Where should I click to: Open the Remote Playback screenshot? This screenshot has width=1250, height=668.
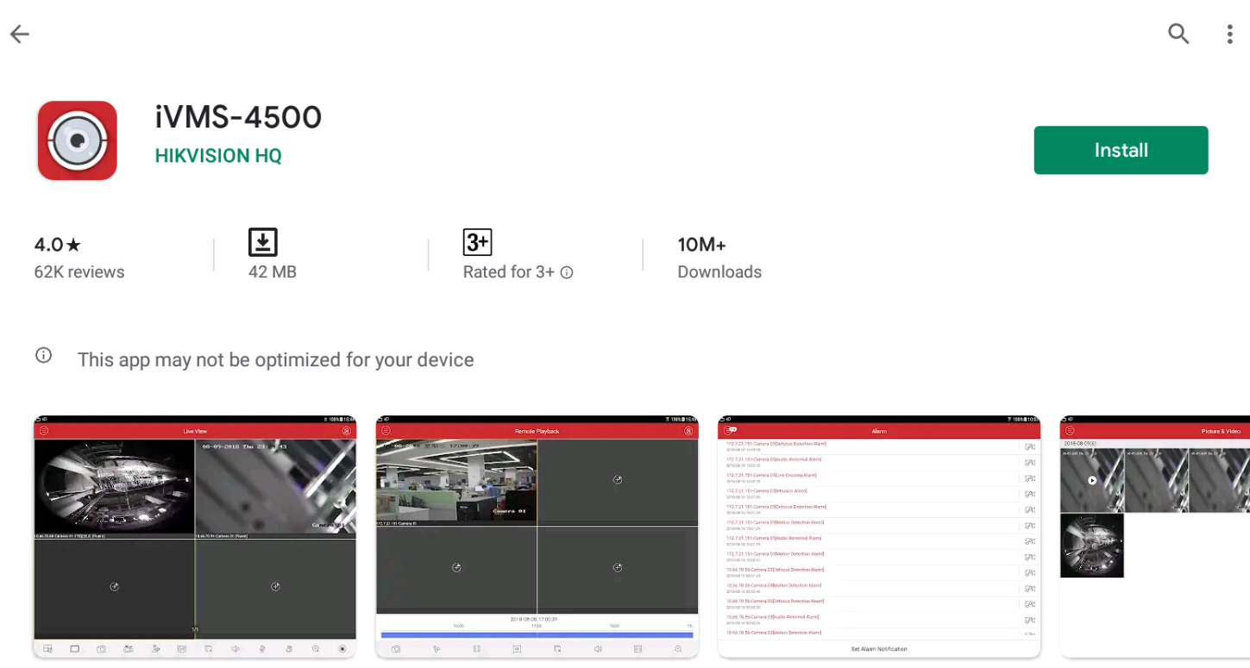[537, 537]
